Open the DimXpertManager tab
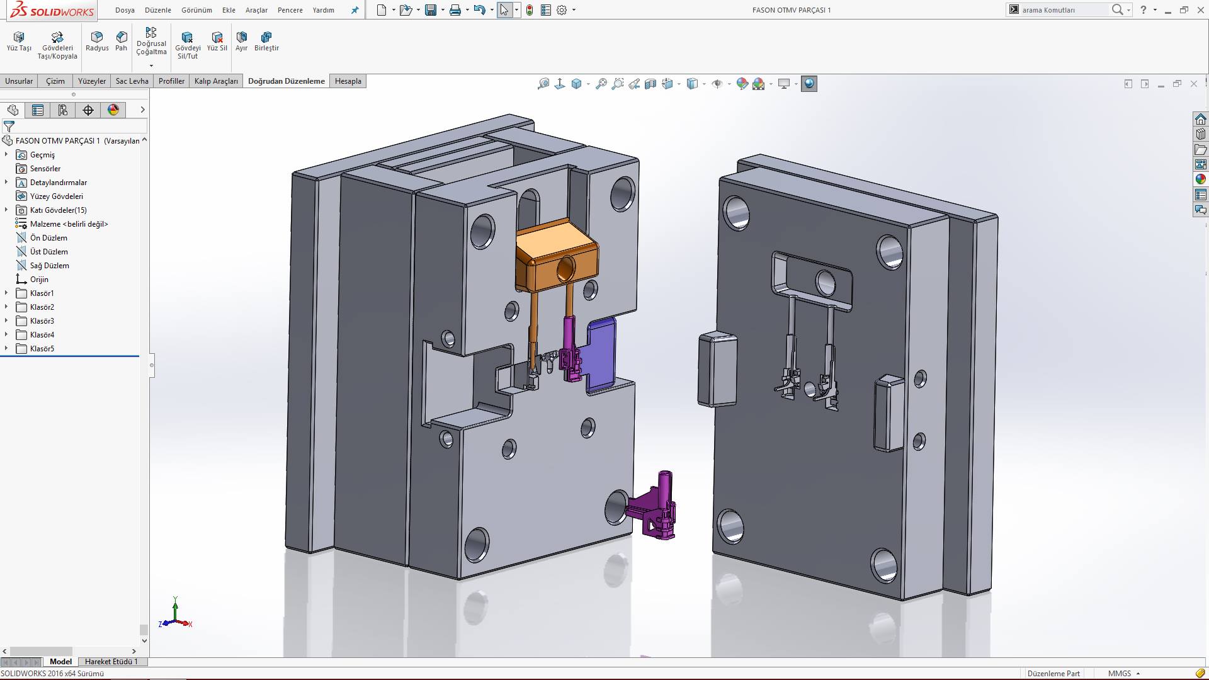The width and height of the screenshot is (1209, 680). click(x=88, y=110)
